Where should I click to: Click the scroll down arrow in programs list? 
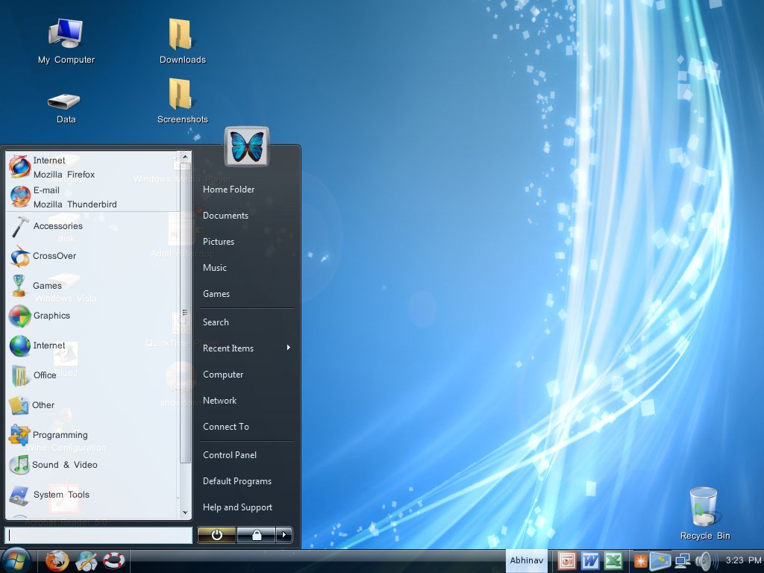click(185, 513)
